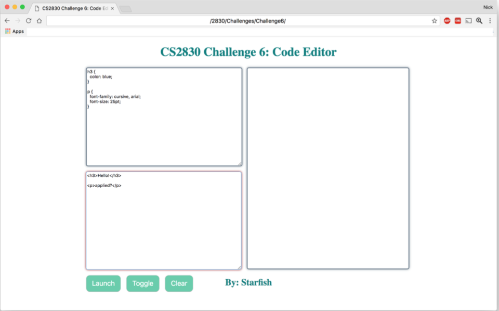Bookmark this page with the star icon
Screen dimensions: 499x311
coord(435,21)
